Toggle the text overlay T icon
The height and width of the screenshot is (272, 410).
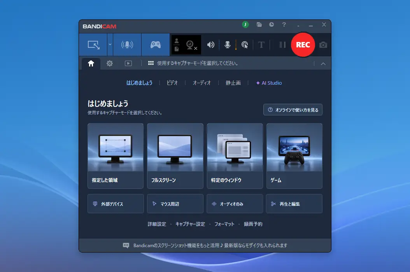[x=261, y=45]
